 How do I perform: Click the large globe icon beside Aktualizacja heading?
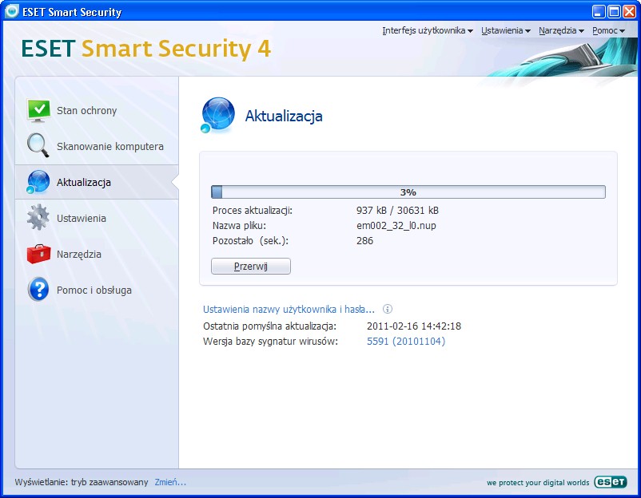pyautogui.click(x=218, y=115)
